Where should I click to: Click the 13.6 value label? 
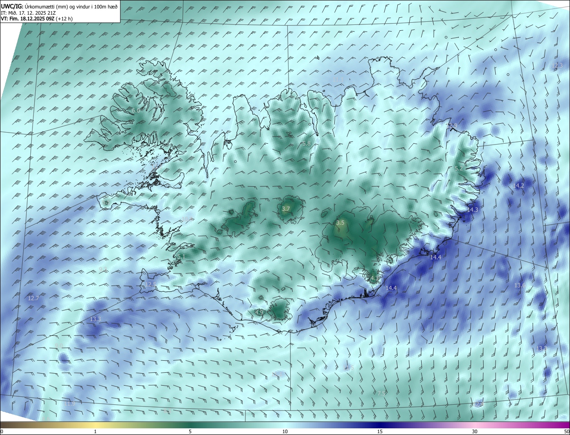coord(520,285)
